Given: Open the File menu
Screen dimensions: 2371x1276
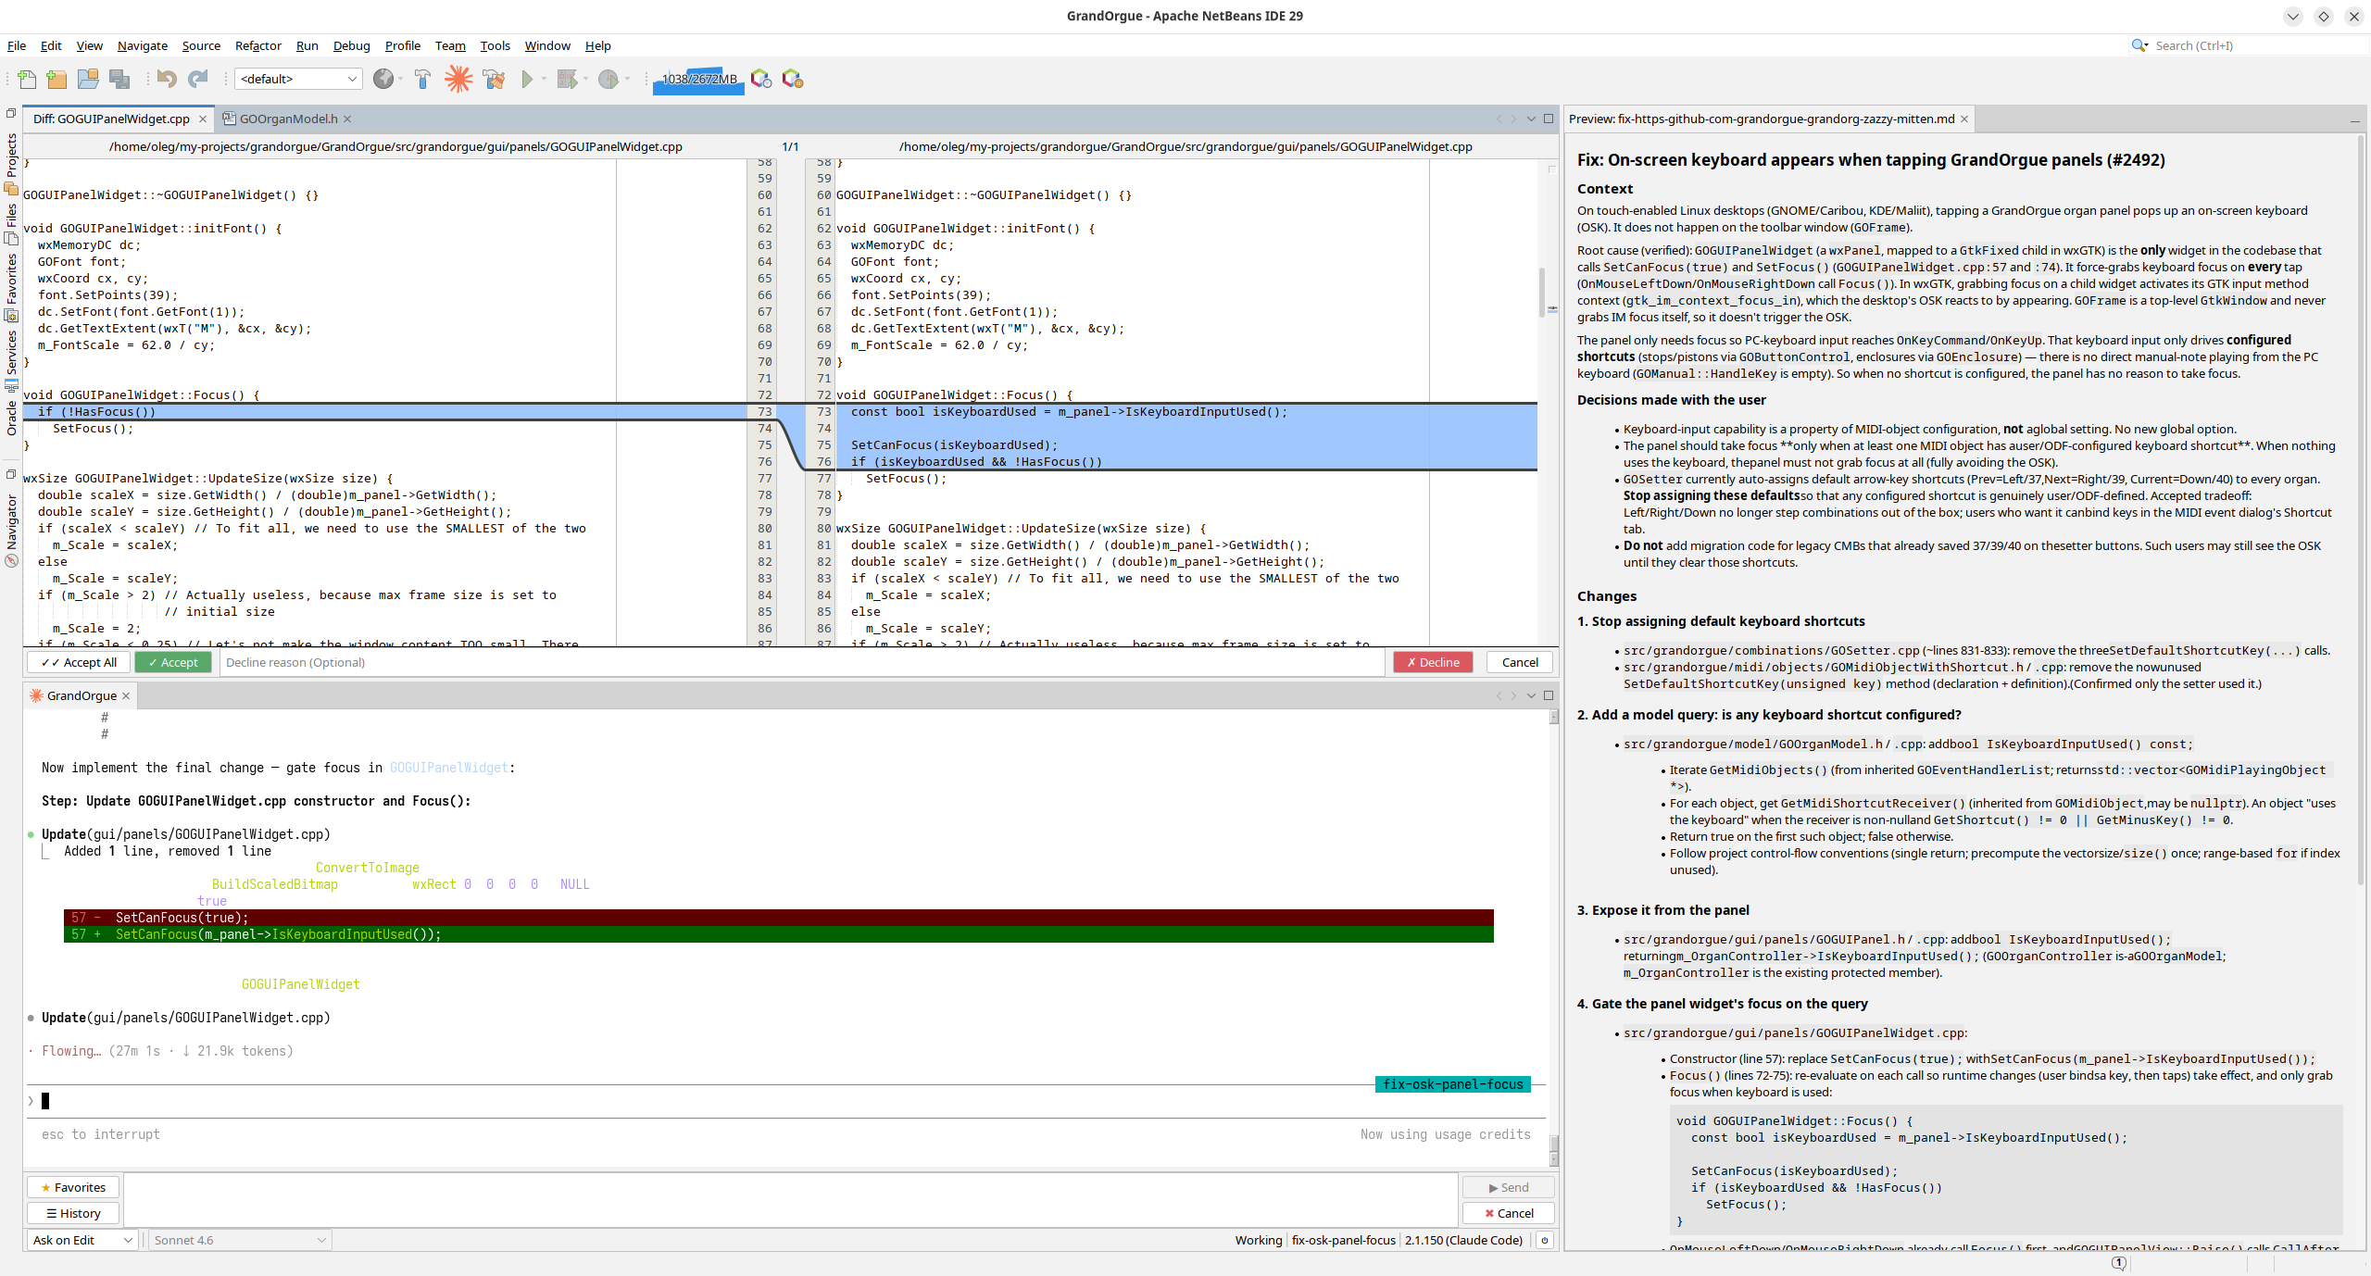Looking at the screenshot, I should [17, 45].
